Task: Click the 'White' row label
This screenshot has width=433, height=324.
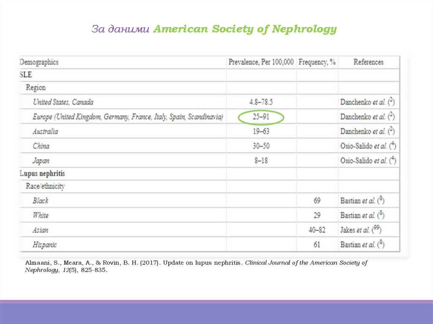Action: (x=41, y=215)
